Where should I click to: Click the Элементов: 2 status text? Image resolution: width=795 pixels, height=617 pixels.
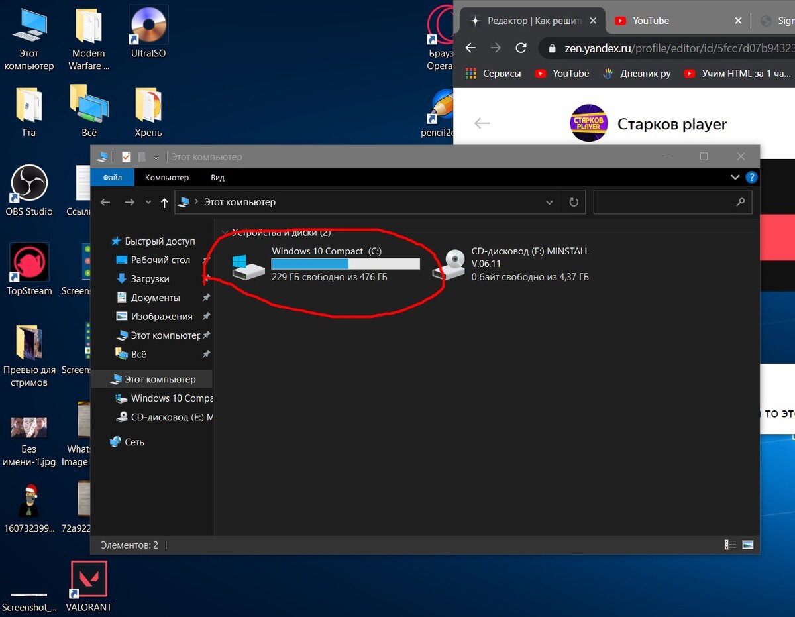point(130,545)
